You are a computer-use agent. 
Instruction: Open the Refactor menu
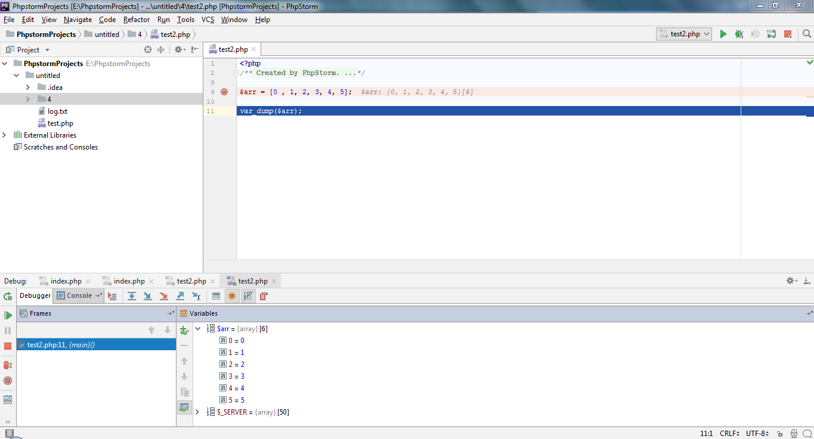pyautogui.click(x=137, y=20)
